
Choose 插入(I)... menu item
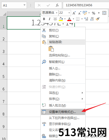pos(63,68)
